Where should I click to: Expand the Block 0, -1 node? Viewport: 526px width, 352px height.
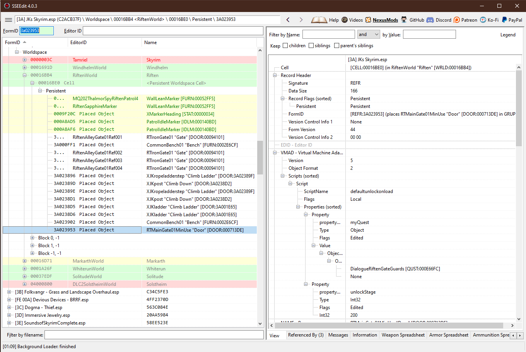click(32, 238)
